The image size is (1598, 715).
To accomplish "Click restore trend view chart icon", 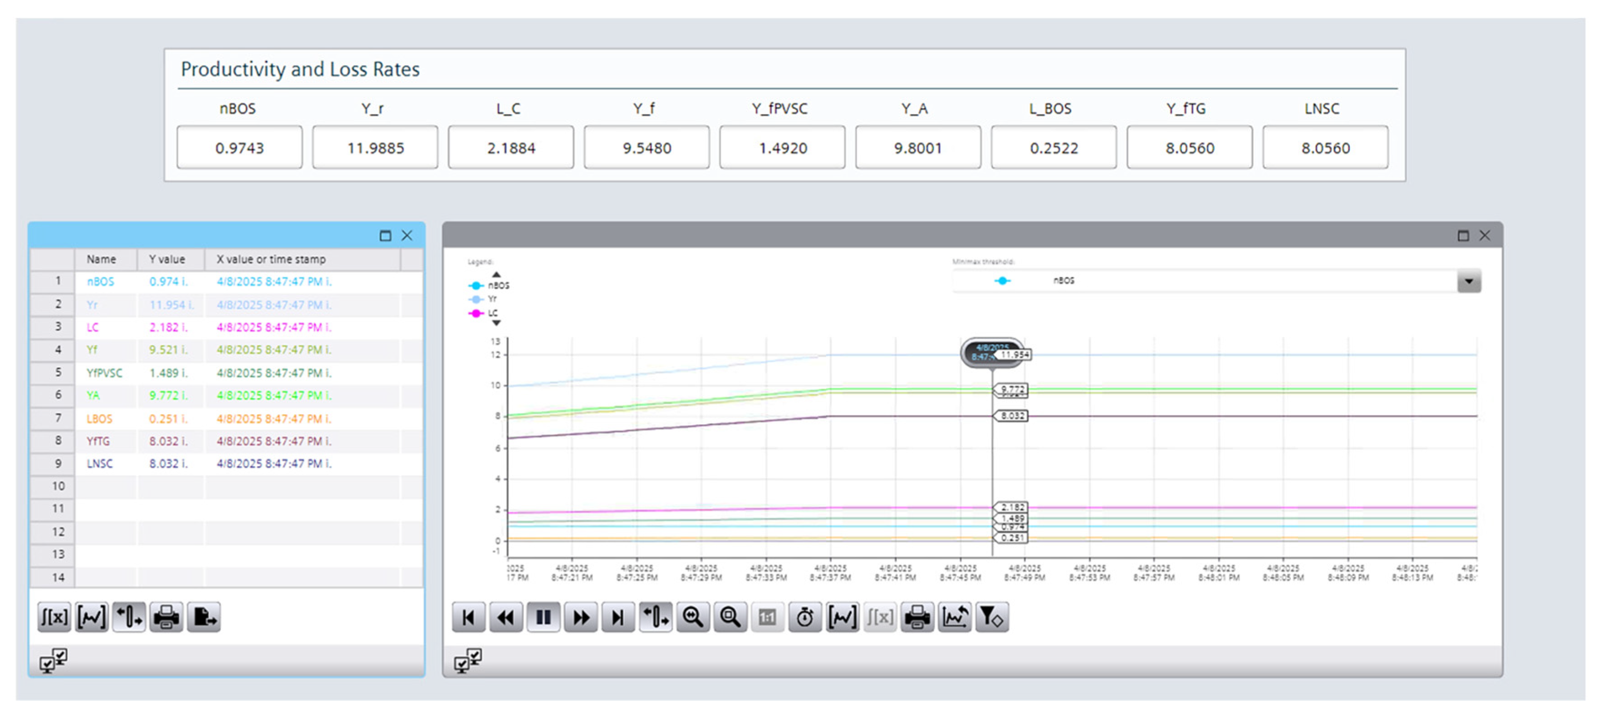I will point(954,617).
